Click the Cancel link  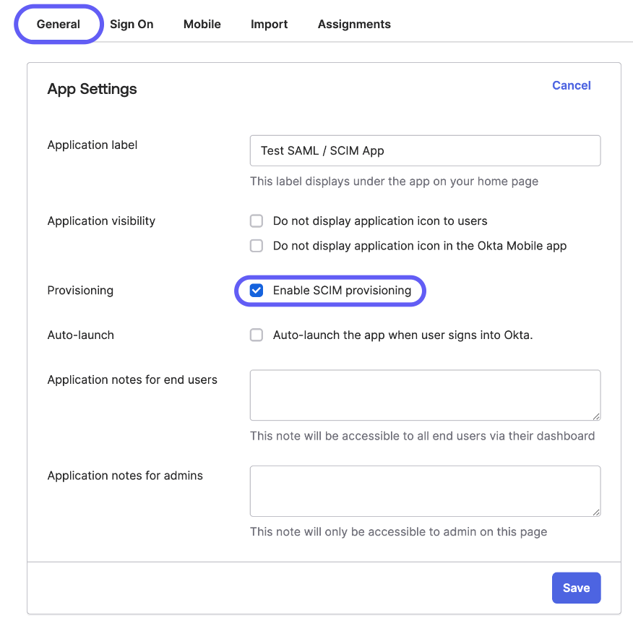click(x=571, y=85)
